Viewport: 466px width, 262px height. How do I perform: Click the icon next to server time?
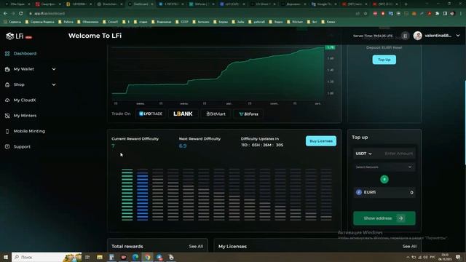(405, 36)
